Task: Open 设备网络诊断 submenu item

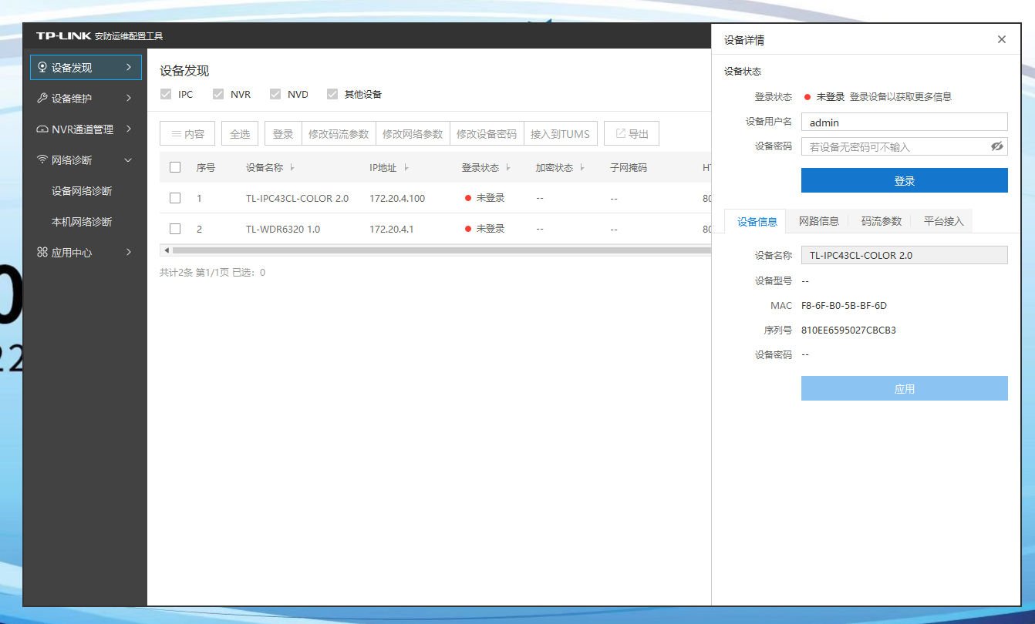Action: 82,191
